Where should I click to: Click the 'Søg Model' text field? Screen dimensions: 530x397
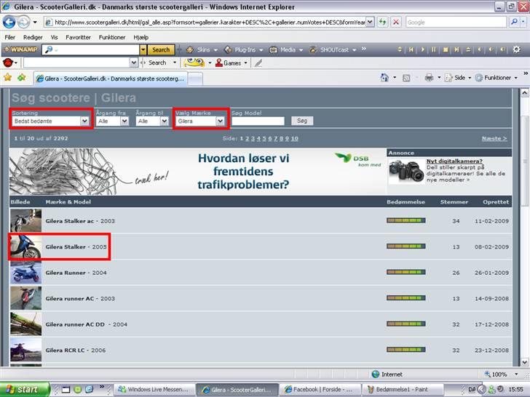pos(258,121)
